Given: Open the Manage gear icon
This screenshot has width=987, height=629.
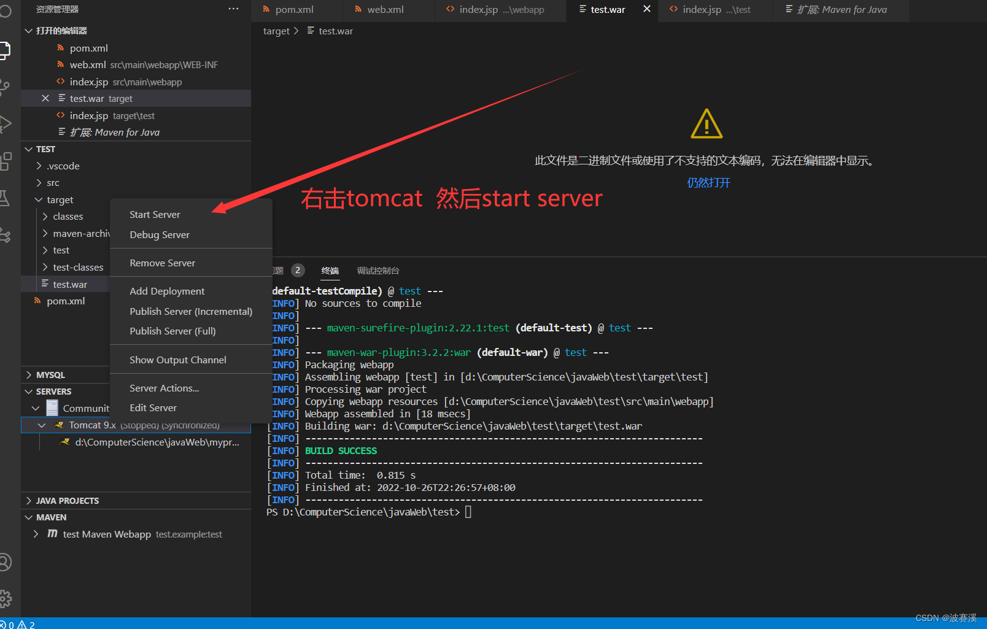Looking at the screenshot, I should pos(5,598).
